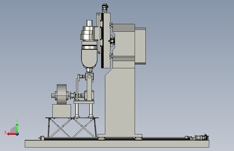Screen dimensions: 234x151
Task: Select the servo motor atop the vertical slide
Action: click(x=105, y=8)
